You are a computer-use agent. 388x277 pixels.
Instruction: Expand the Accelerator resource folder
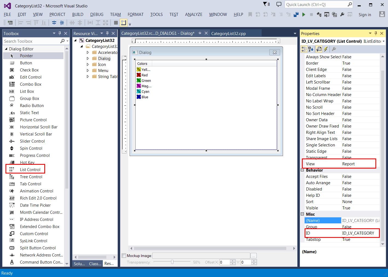tap(88, 53)
